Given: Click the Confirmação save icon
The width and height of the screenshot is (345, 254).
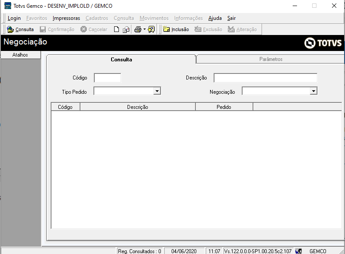Looking at the screenshot, I should 43,29.
